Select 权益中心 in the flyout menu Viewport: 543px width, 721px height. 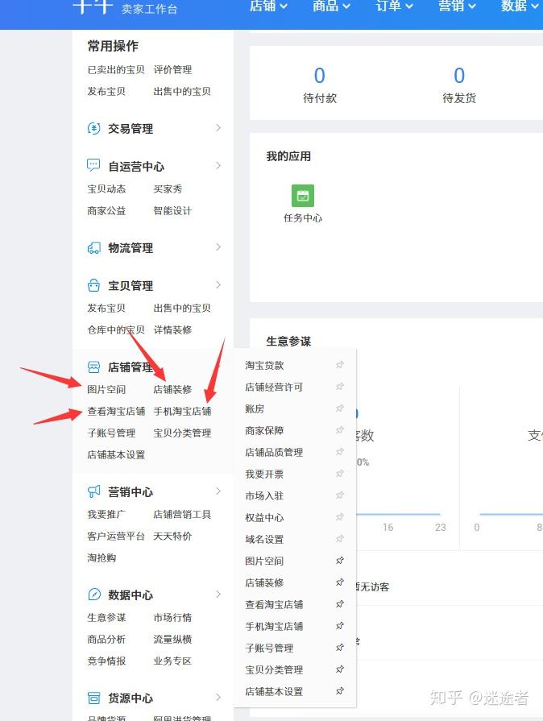tap(264, 518)
